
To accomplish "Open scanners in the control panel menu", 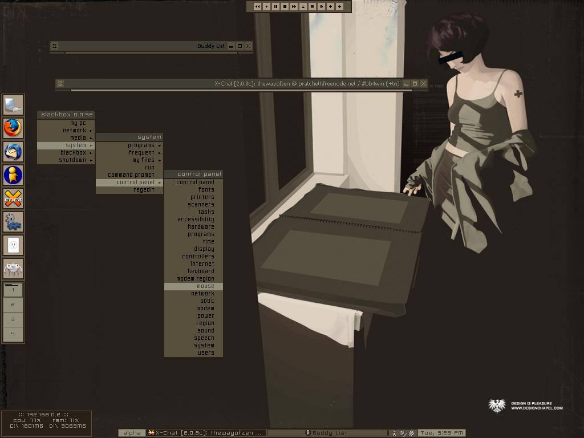I will [x=194, y=205].
